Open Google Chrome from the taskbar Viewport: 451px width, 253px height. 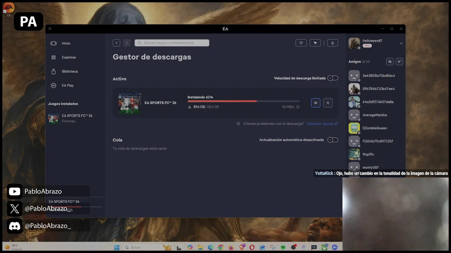point(221,247)
